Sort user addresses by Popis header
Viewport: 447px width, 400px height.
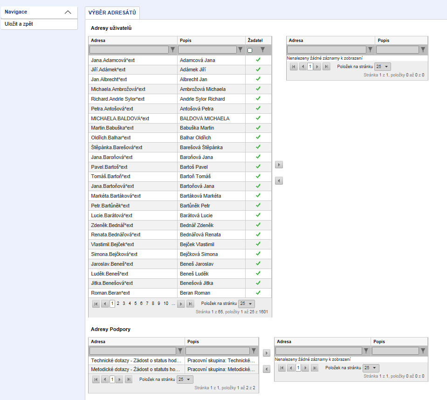186,41
